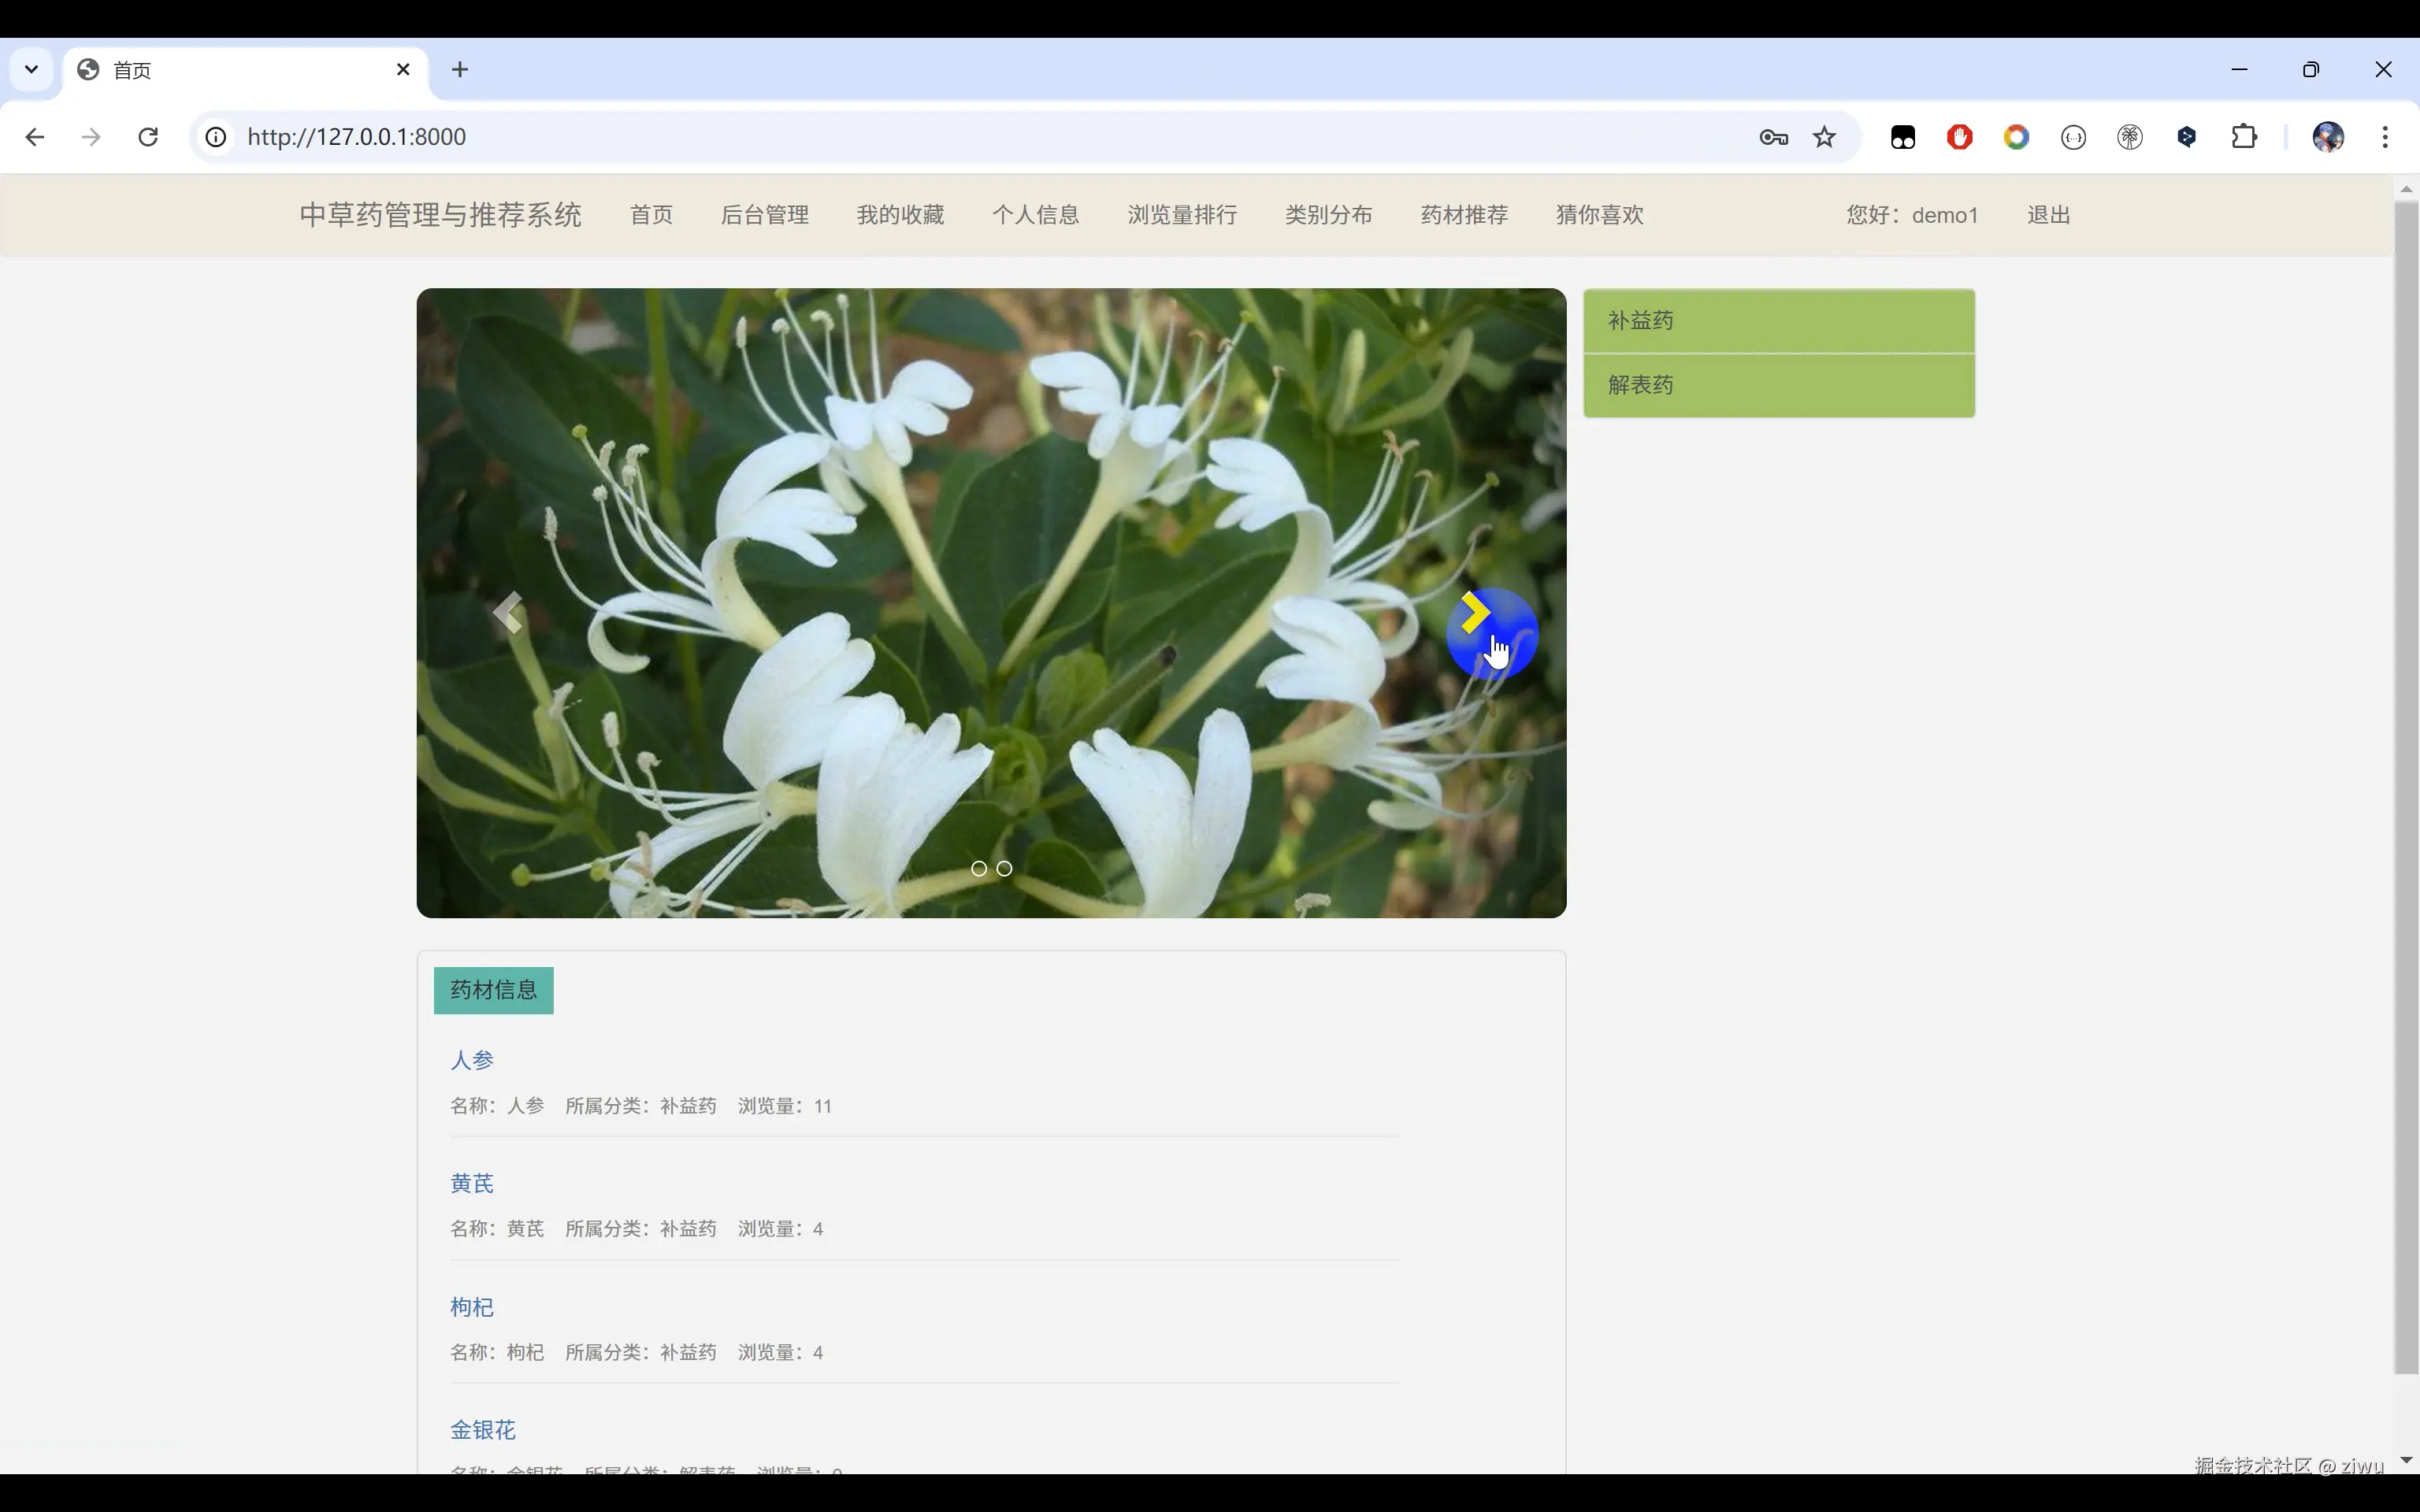Open the 人参 herb link
Viewport: 2420px width, 1512px height.
(472, 1060)
